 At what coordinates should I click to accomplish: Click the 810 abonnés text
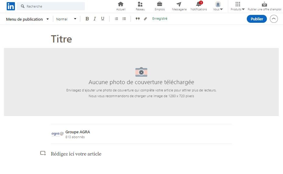75,137
